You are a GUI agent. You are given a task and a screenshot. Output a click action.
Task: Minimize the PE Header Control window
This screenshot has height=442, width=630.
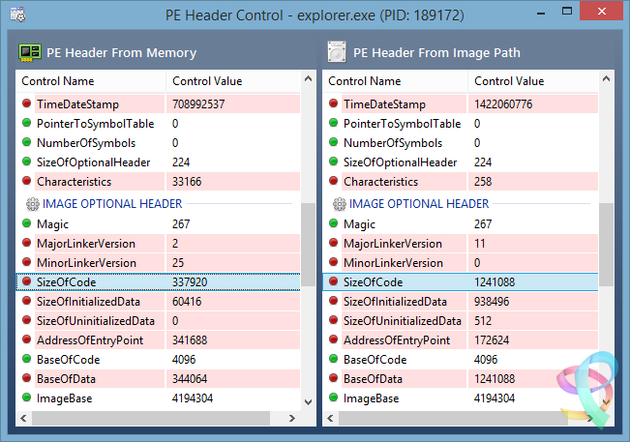click(541, 12)
